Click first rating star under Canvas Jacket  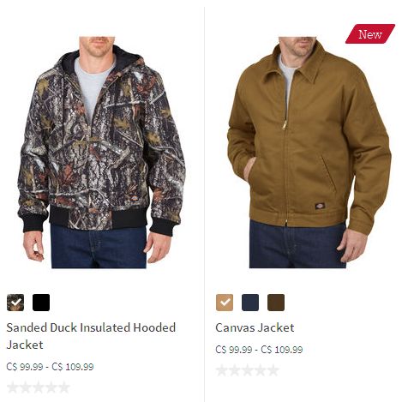(x=222, y=370)
